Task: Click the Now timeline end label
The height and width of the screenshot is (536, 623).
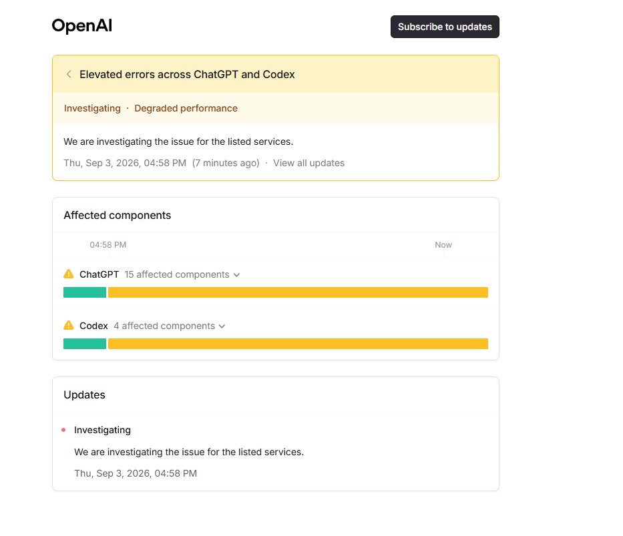Action: coord(443,245)
